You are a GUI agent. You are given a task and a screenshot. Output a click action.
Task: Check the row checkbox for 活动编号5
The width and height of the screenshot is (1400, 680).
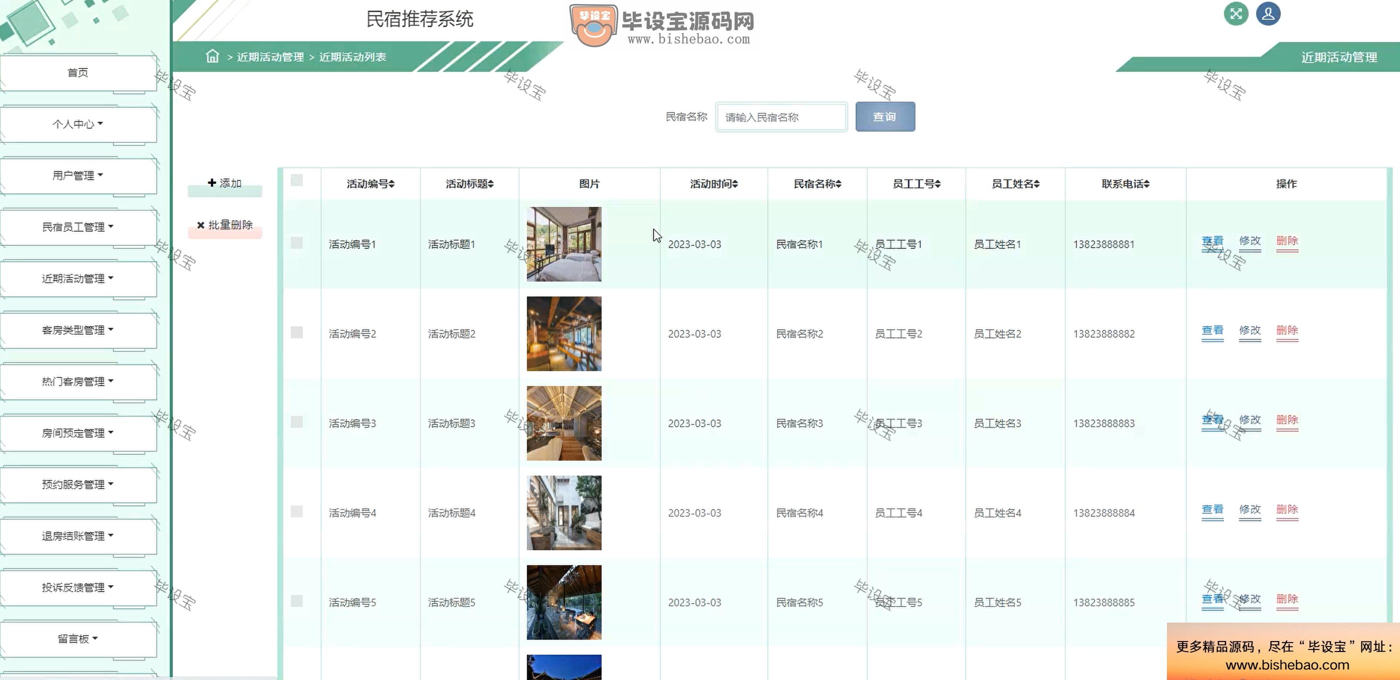[x=297, y=601]
